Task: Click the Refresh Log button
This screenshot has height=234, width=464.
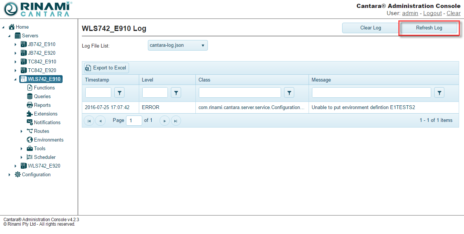Action: (429, 28)
